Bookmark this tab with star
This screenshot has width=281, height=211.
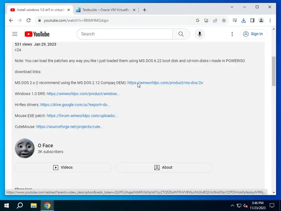224,20
